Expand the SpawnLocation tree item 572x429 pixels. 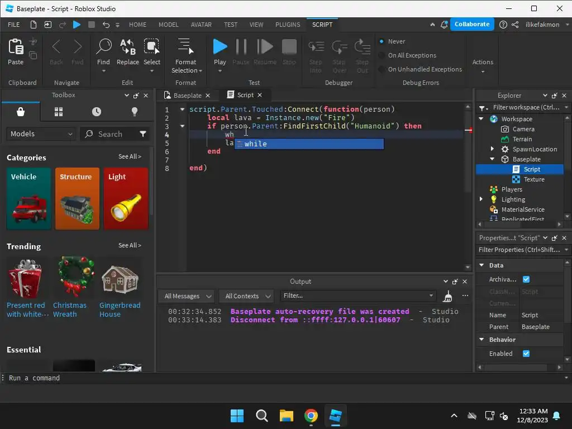(x=492, y=149)
